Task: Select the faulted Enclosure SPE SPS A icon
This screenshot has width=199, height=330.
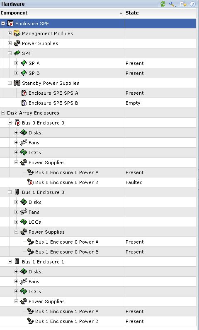Action: click(x=24, y=93)
